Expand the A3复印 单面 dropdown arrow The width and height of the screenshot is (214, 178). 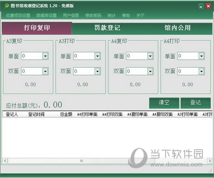coord(46,56)
